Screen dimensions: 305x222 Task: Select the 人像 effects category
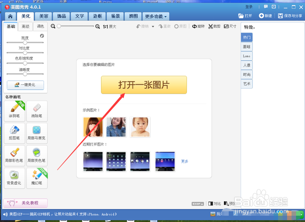point(246,65)
